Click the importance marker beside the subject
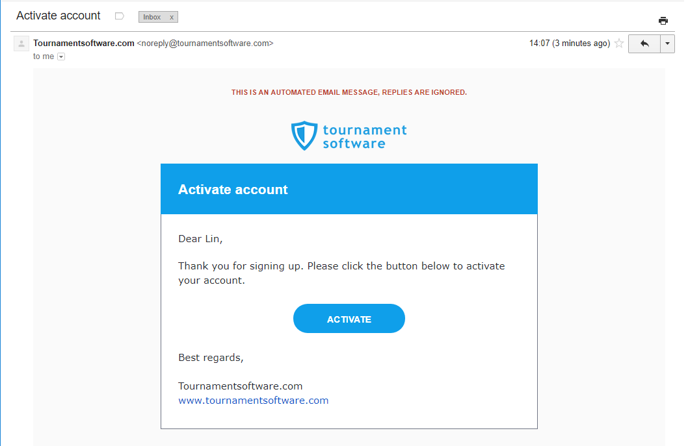The image size is (688, 446). coord(119,16)
